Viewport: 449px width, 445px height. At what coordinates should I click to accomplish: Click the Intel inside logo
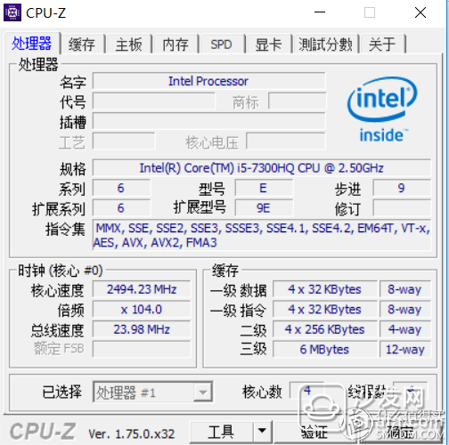pos(382,109)
